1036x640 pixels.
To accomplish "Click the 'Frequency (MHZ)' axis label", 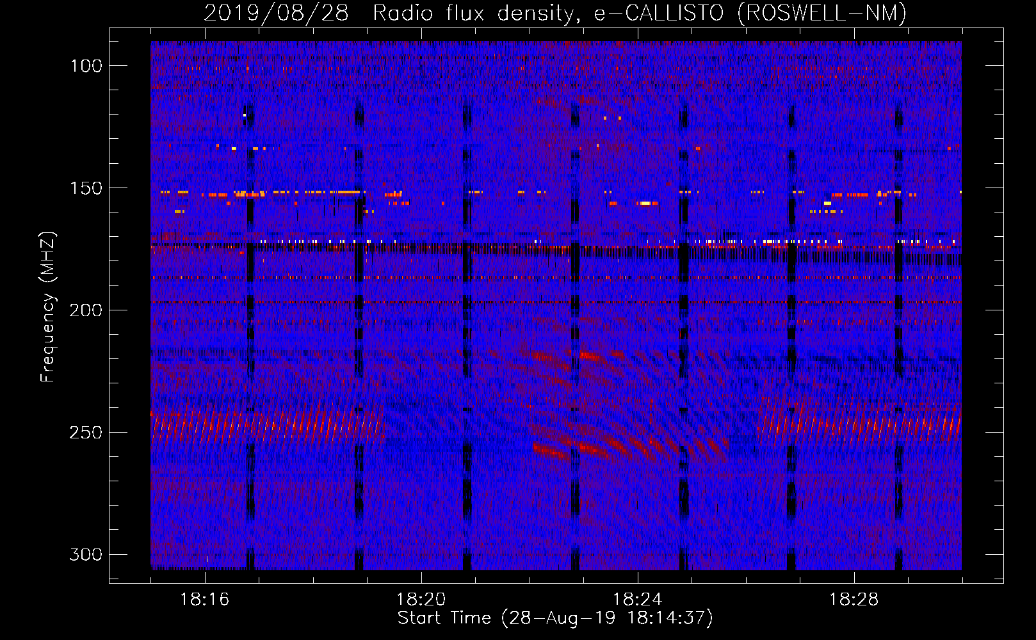I will (48, 307).
